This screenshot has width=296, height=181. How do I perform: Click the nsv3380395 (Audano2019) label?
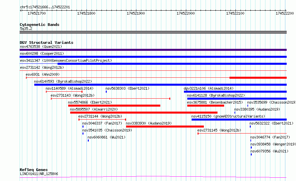tap(257, 109)
